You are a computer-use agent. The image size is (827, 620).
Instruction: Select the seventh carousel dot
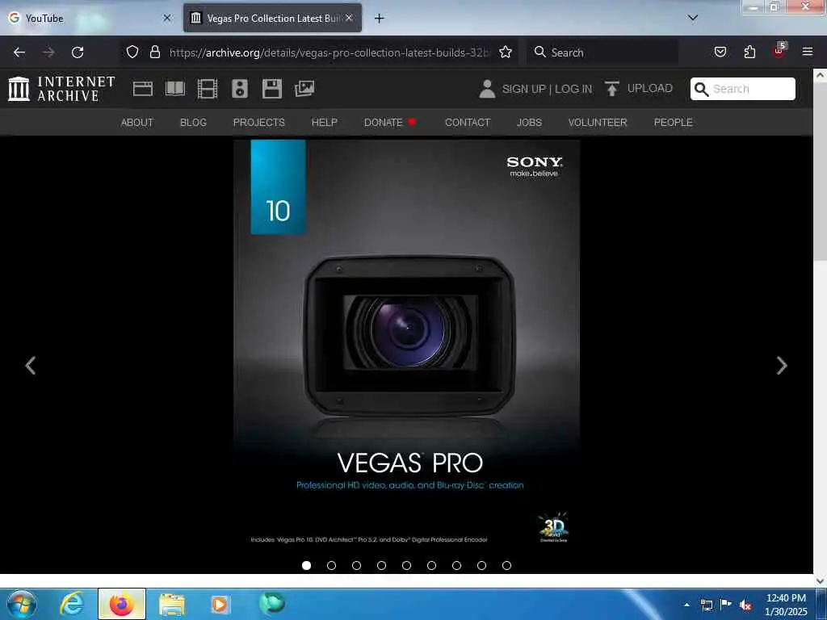pyautogui.click(x=457, y=565)
